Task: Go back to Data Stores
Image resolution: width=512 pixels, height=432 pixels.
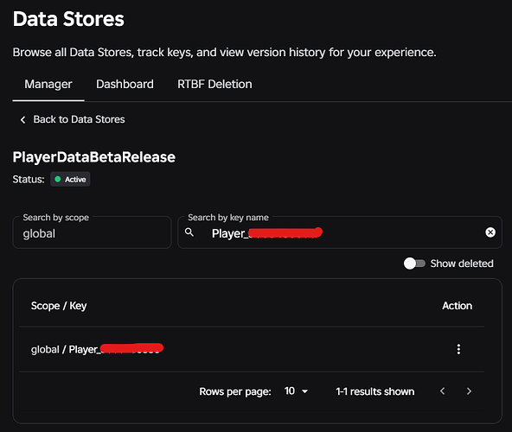Action: [73, 119]
